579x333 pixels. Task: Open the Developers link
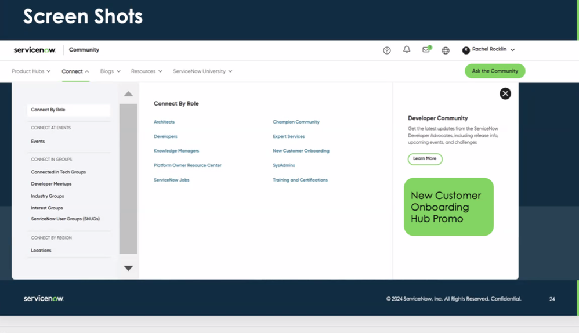click(165, 136)
